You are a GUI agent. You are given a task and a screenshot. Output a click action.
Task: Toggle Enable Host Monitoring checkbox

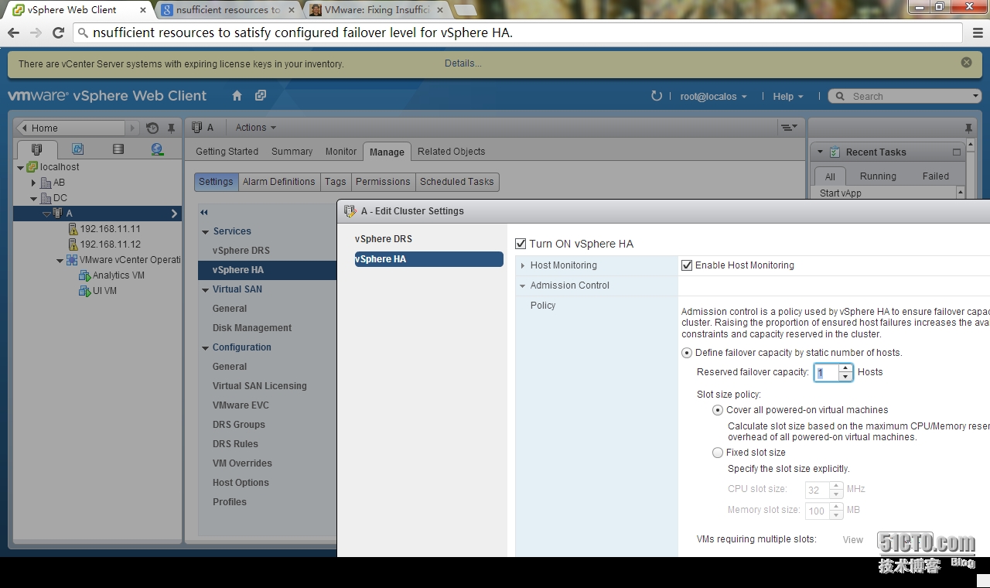[687, 265]
